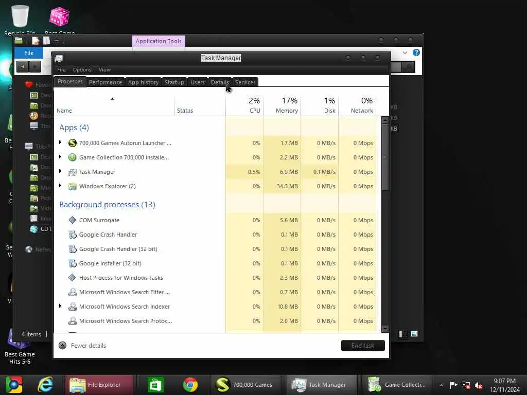The width and height of the screenshot is (527, 395).
Task: Open the Quick Access Toolbar dropdown in File Explorer
Action: pos(57,41)
